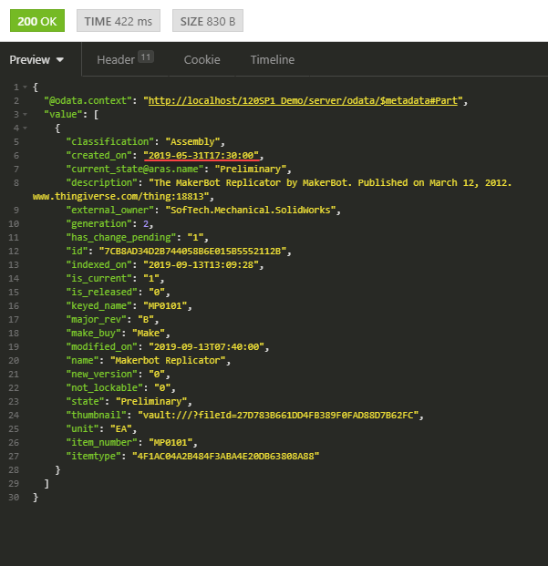
Task: Collapse the "value" array fold arrow
Action: tap(25, 115)
